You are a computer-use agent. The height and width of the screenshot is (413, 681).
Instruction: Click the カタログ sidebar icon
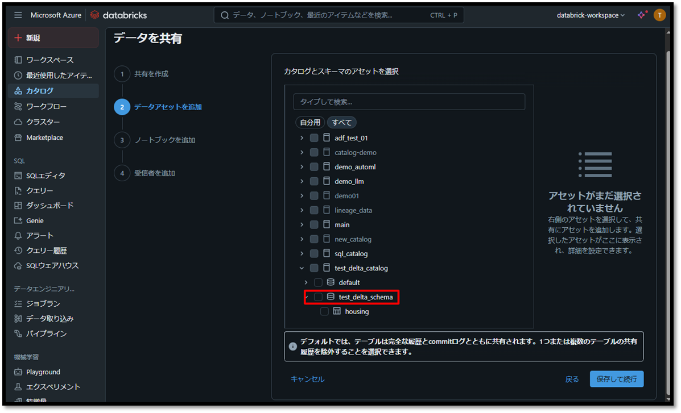pyautogui.click(x=18, y=91)
